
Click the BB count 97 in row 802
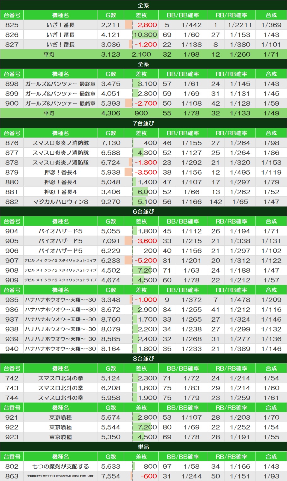[167, 466]
